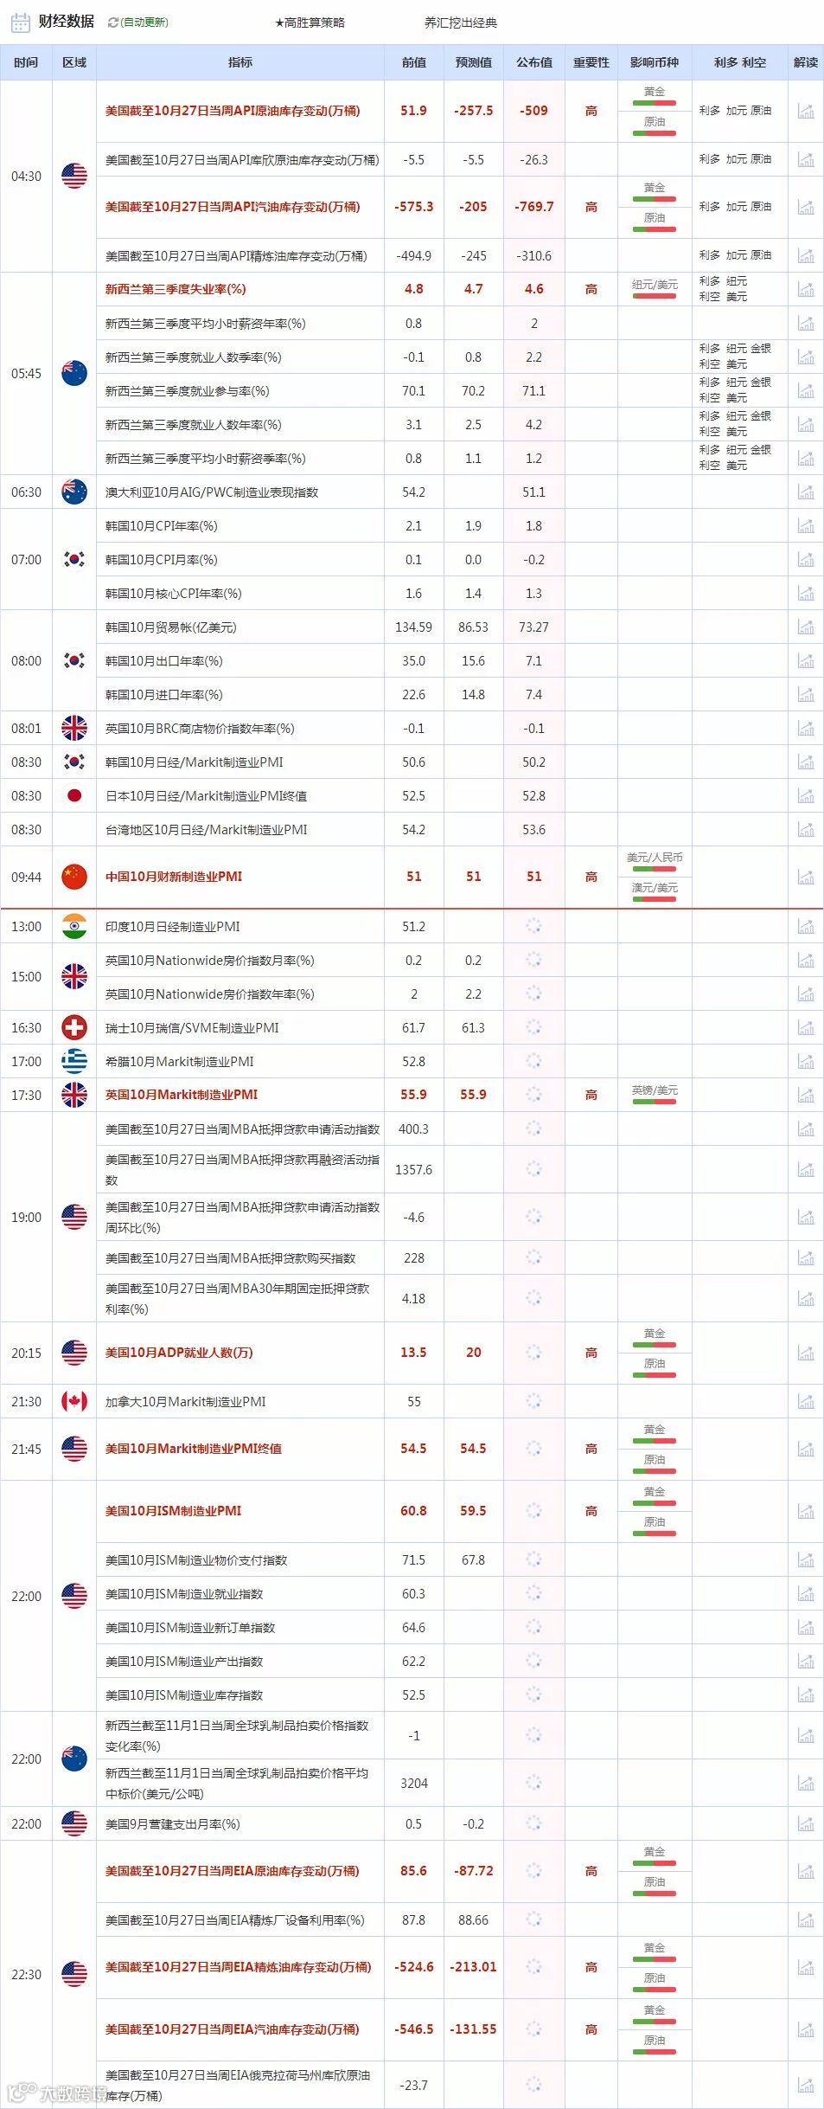Click the loading value for 印度10月日经制造业PMI
The image size is (824, 2109).
point(533,926)
